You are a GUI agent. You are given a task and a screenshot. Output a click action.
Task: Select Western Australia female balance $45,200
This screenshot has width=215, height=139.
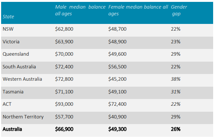point(117,79)
